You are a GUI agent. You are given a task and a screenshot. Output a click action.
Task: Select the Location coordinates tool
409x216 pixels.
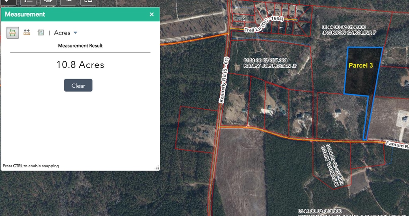coord(41,32)
